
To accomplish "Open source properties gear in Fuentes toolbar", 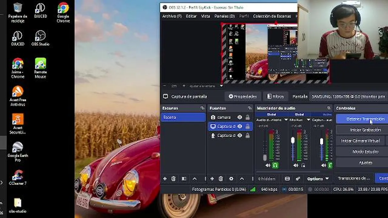I will [x=231, y=179].
